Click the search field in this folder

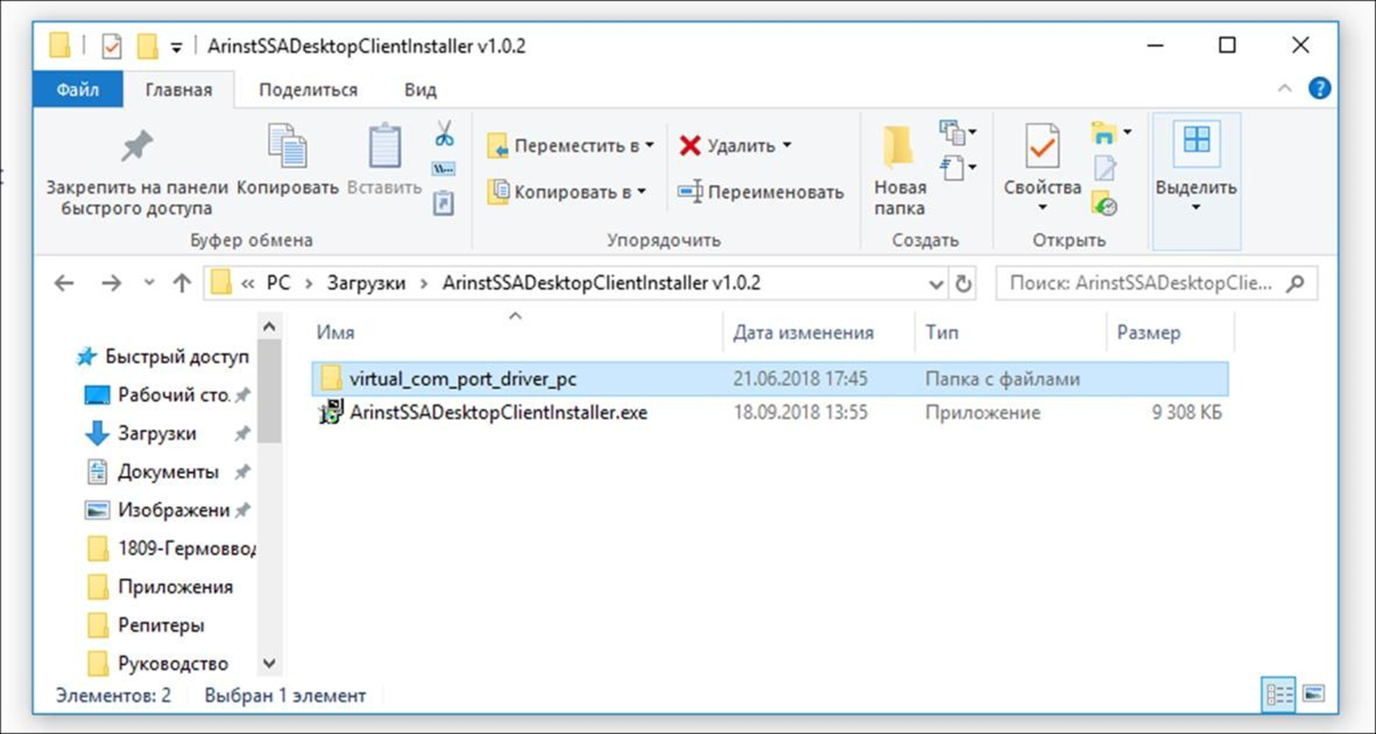tap(1142, 283)
